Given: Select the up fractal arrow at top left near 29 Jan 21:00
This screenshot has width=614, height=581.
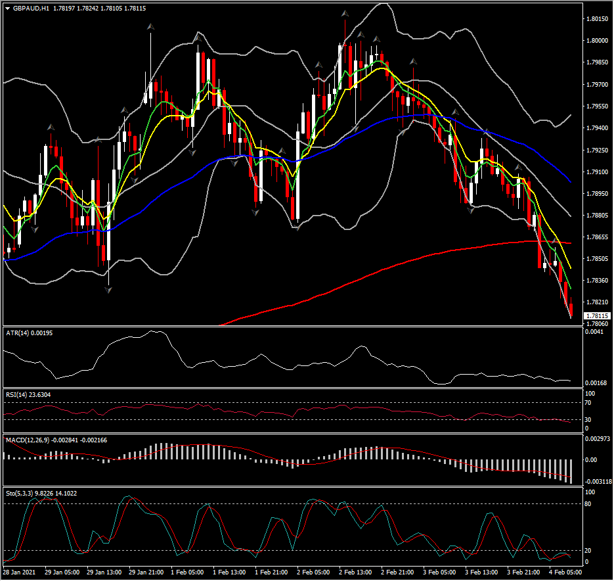Looking at the screenshot, I should coord(150,27).
